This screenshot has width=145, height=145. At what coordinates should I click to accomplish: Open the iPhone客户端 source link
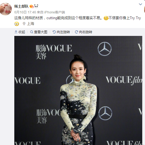click(54, 12)
